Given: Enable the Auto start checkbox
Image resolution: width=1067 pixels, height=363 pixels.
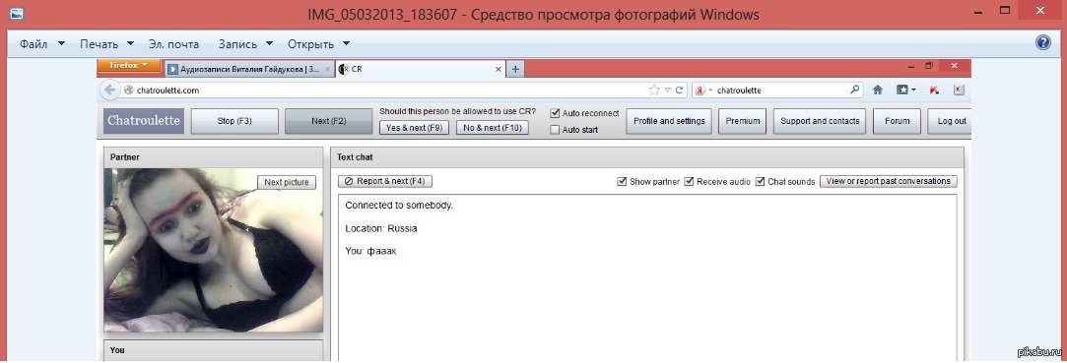Looking at the screenshot, I should click(555, 129).
